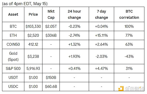
Task: Select the COIN50 asset cell
Action: pos(13,44)
